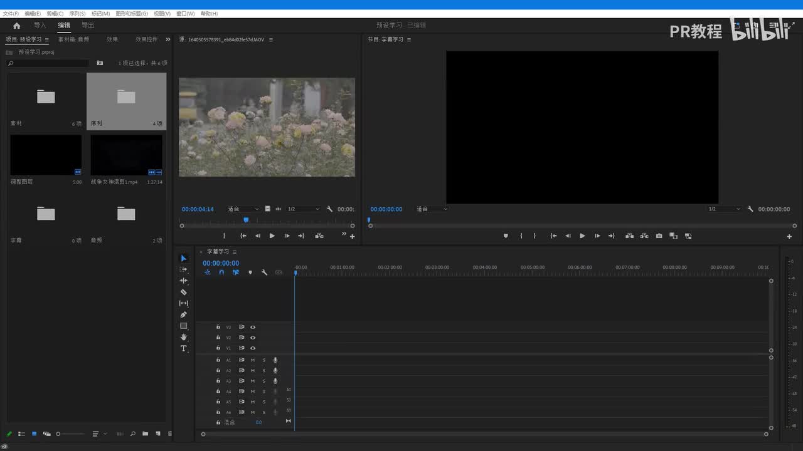Open the 素材 bin folder thumbnail
The height and width of the screenshot is (451, 803).
pos(46,97)
